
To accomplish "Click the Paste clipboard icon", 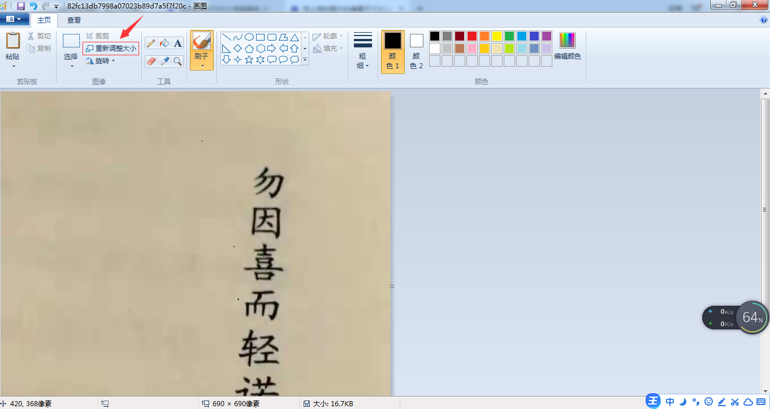I will pos(12,41).
